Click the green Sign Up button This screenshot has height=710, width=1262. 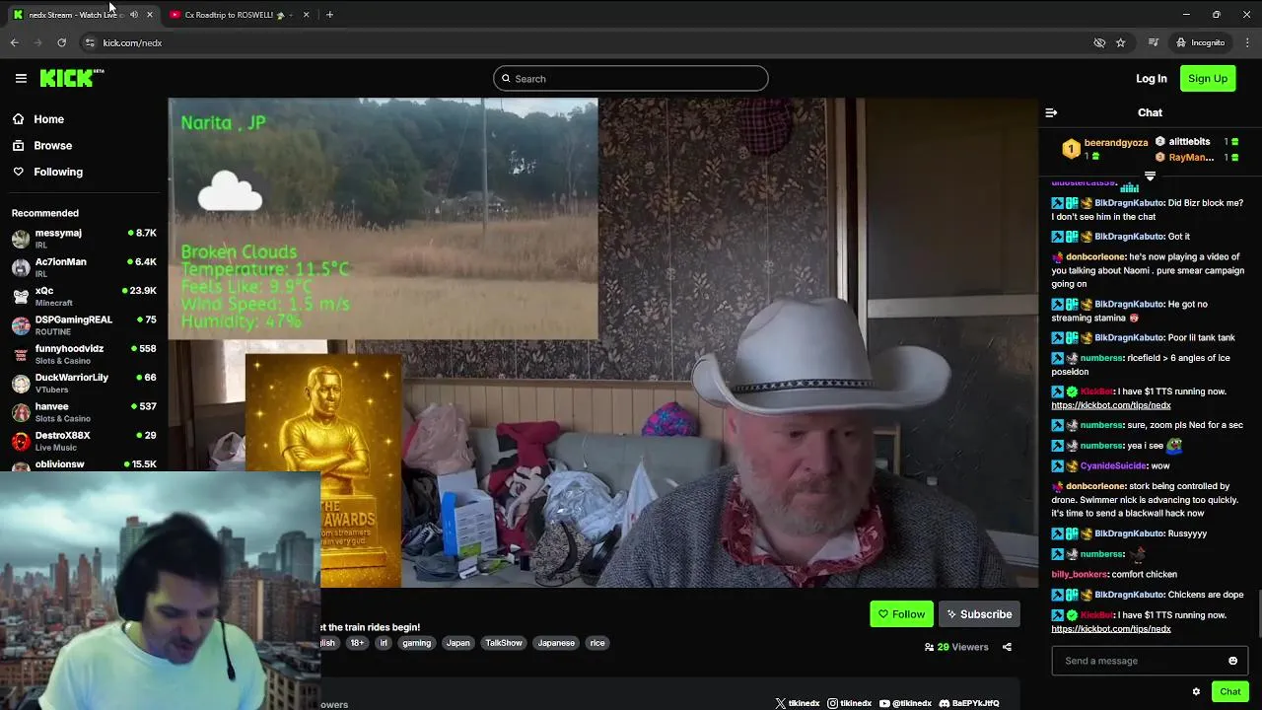coord(1208,79)
